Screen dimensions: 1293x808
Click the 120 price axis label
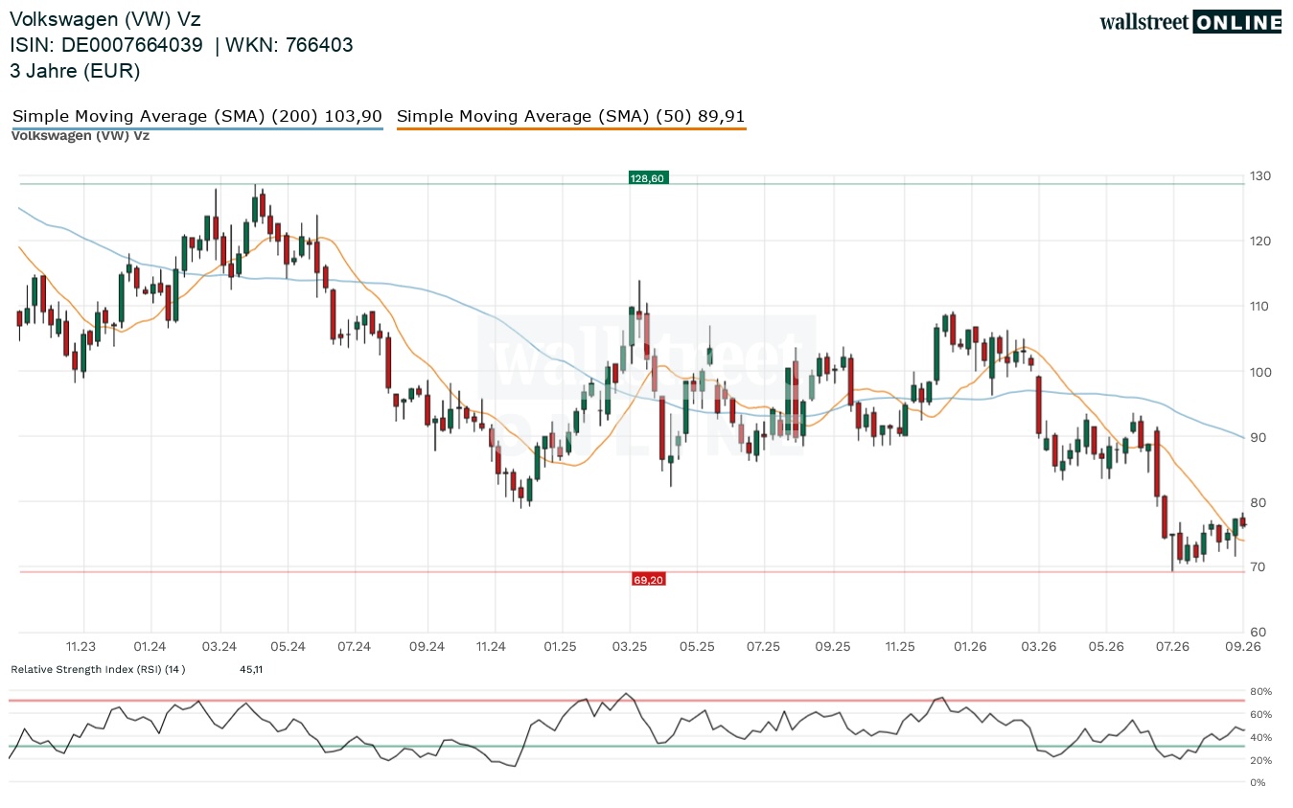click(1258, 241)
